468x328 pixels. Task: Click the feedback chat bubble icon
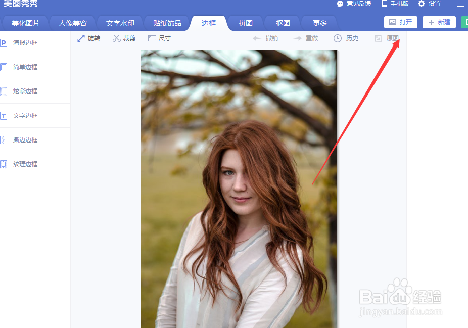pos(340,4)
